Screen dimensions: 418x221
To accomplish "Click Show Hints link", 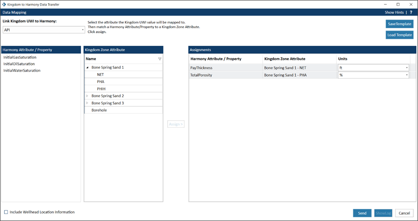I will 395,12.
